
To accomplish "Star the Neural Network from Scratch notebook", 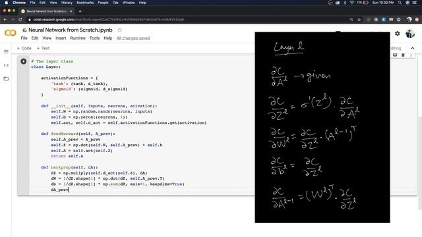I will pyautogui.click(x=119, y=30).
